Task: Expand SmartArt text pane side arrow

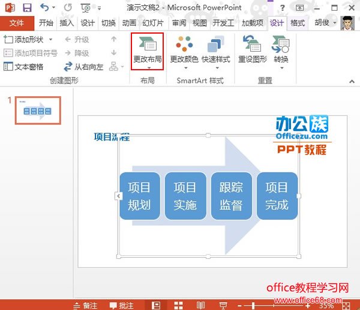Action: pos(118,196)
